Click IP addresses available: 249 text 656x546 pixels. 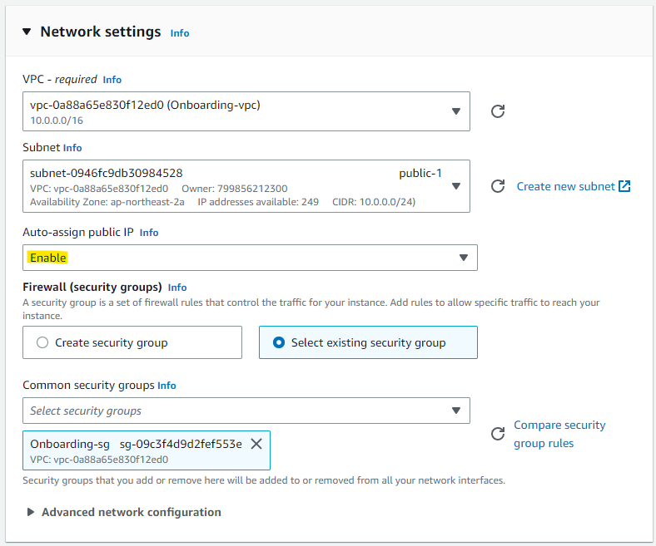258,202
